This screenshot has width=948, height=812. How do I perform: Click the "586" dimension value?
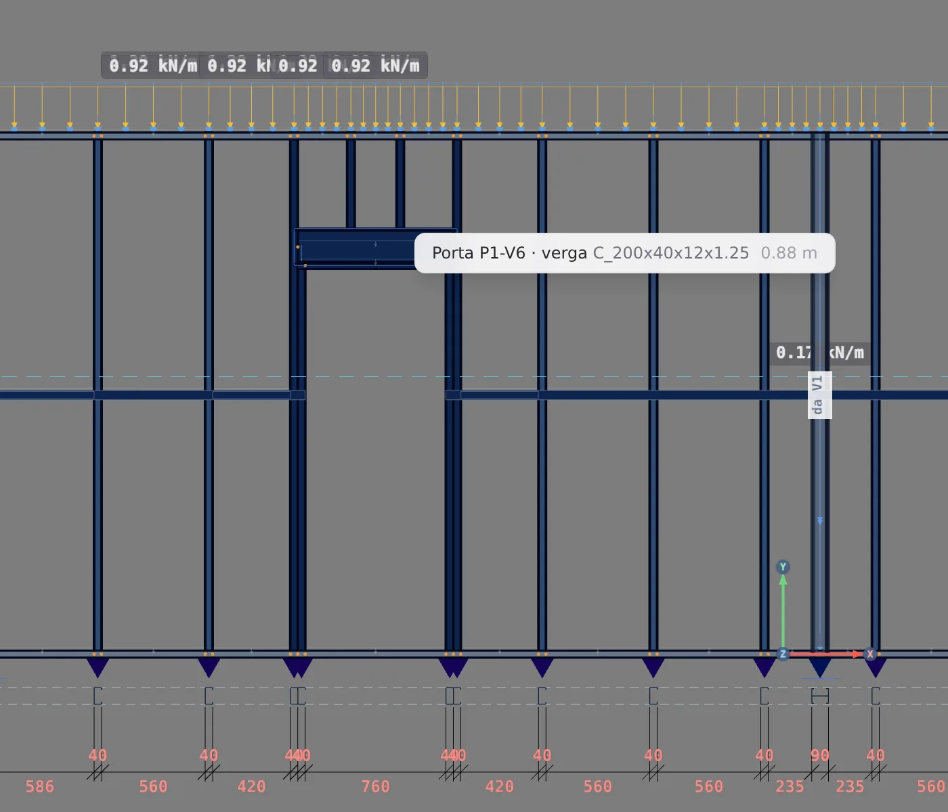click(39, 786)
